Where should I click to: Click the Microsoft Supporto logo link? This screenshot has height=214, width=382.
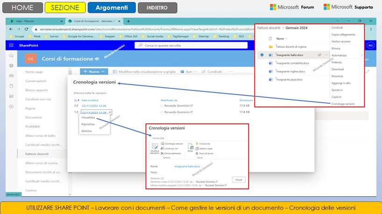click(x=348, y=7)
